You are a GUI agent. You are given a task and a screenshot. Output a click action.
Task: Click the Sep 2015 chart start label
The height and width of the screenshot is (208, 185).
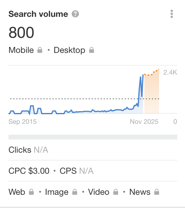(x=23, y=122)
